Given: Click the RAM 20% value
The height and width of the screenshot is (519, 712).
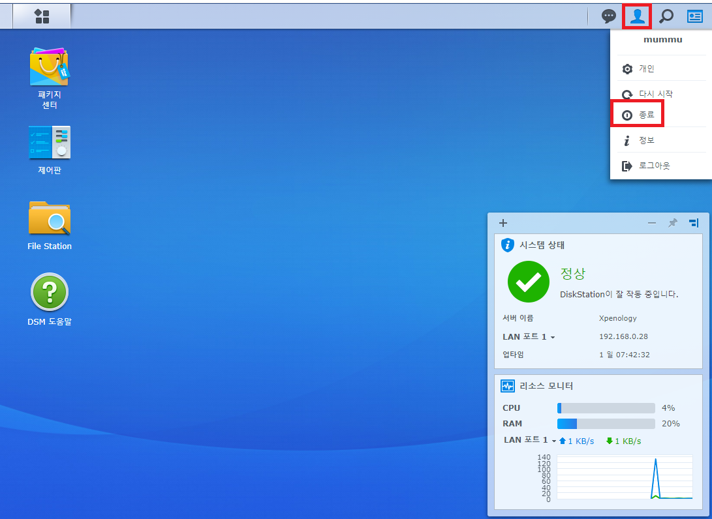Looking at the screenshot, I should coord(671,423).
